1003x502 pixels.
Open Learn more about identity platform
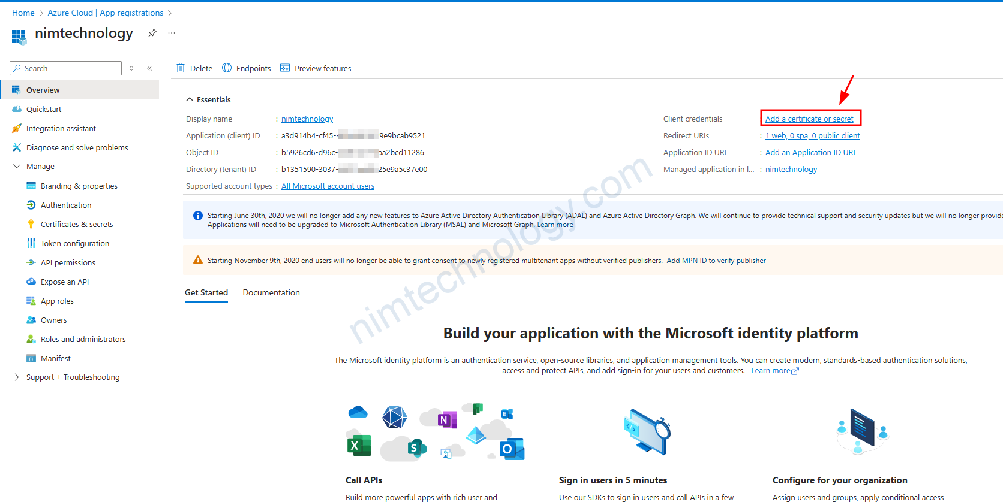[775, 371]
